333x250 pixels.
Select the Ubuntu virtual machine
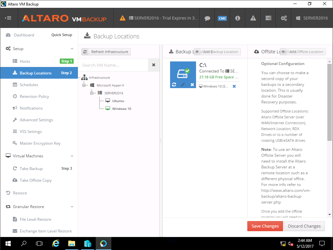click(x=118, y=101)
